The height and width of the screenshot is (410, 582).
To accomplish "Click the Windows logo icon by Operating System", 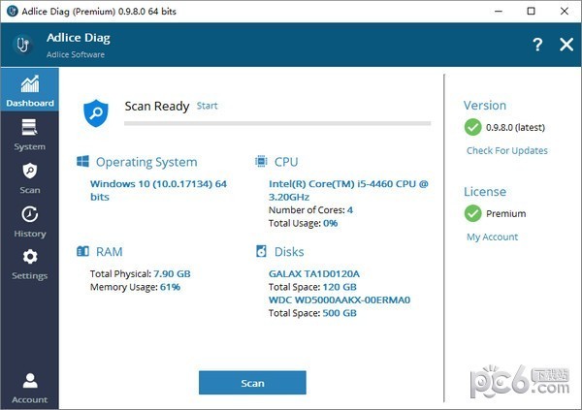I will 82,162.
